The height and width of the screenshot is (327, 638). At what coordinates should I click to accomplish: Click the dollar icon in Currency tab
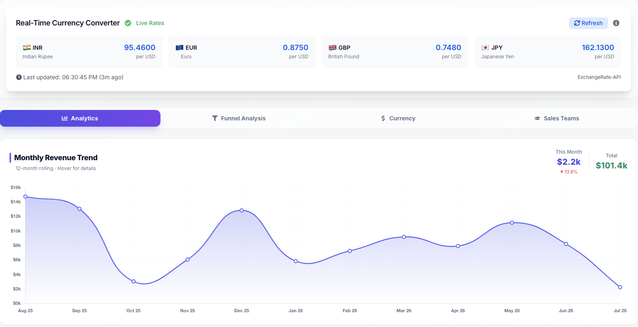click(383, 118)
